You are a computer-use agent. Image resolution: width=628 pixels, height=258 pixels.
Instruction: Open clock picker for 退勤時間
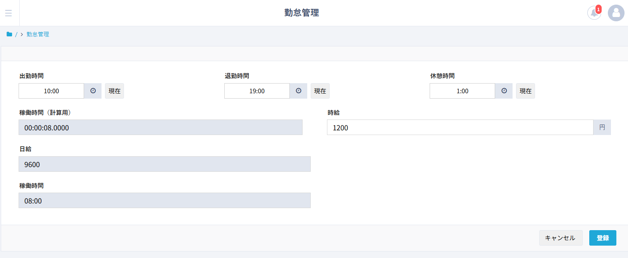pyautogui.click(x=298, y=91)
